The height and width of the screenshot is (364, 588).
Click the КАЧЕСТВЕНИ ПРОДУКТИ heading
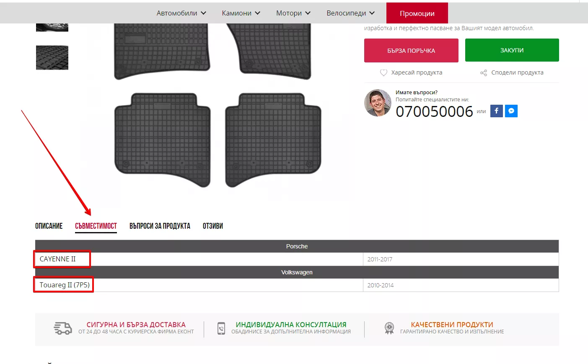point(452,325)
